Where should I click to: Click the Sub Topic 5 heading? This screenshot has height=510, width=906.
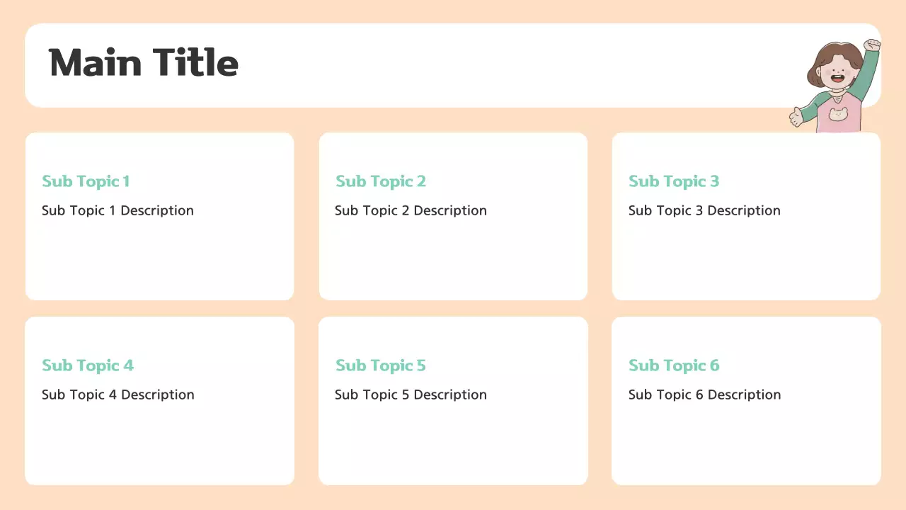(x=381, y=365)
